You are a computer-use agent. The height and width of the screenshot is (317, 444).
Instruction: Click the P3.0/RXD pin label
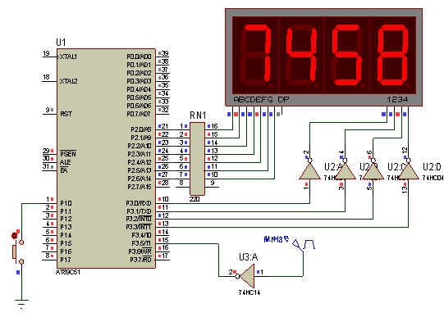139,203
